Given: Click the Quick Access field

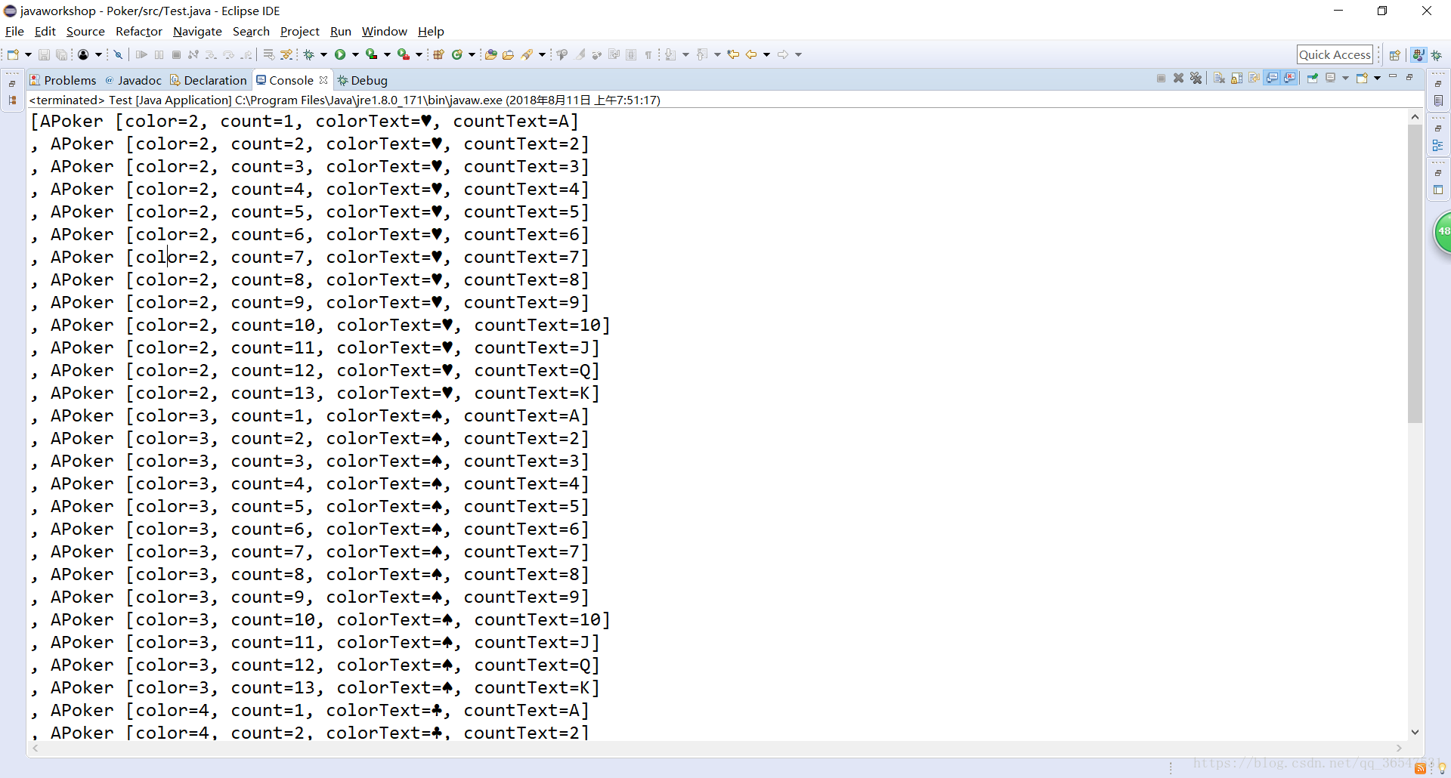Looking at the screenshot, I should [1335, 54].
